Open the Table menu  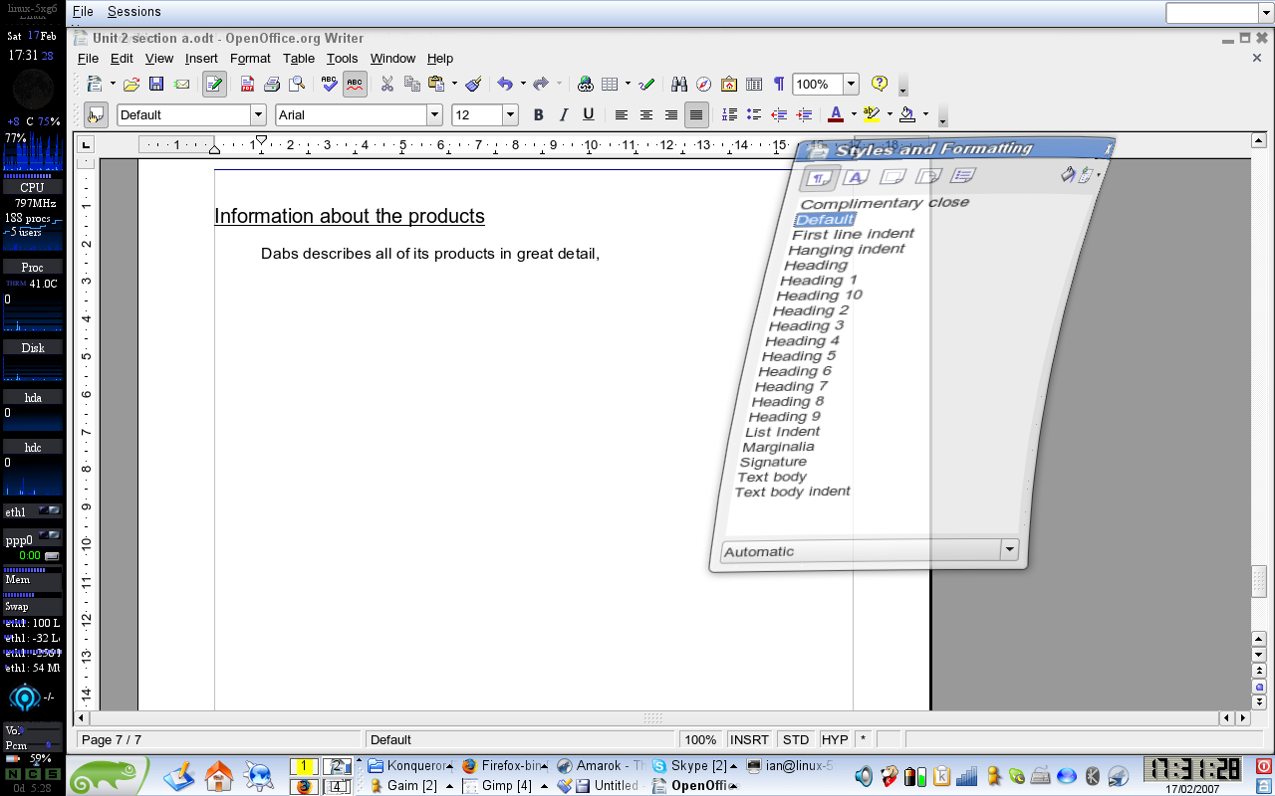point(299,59)
